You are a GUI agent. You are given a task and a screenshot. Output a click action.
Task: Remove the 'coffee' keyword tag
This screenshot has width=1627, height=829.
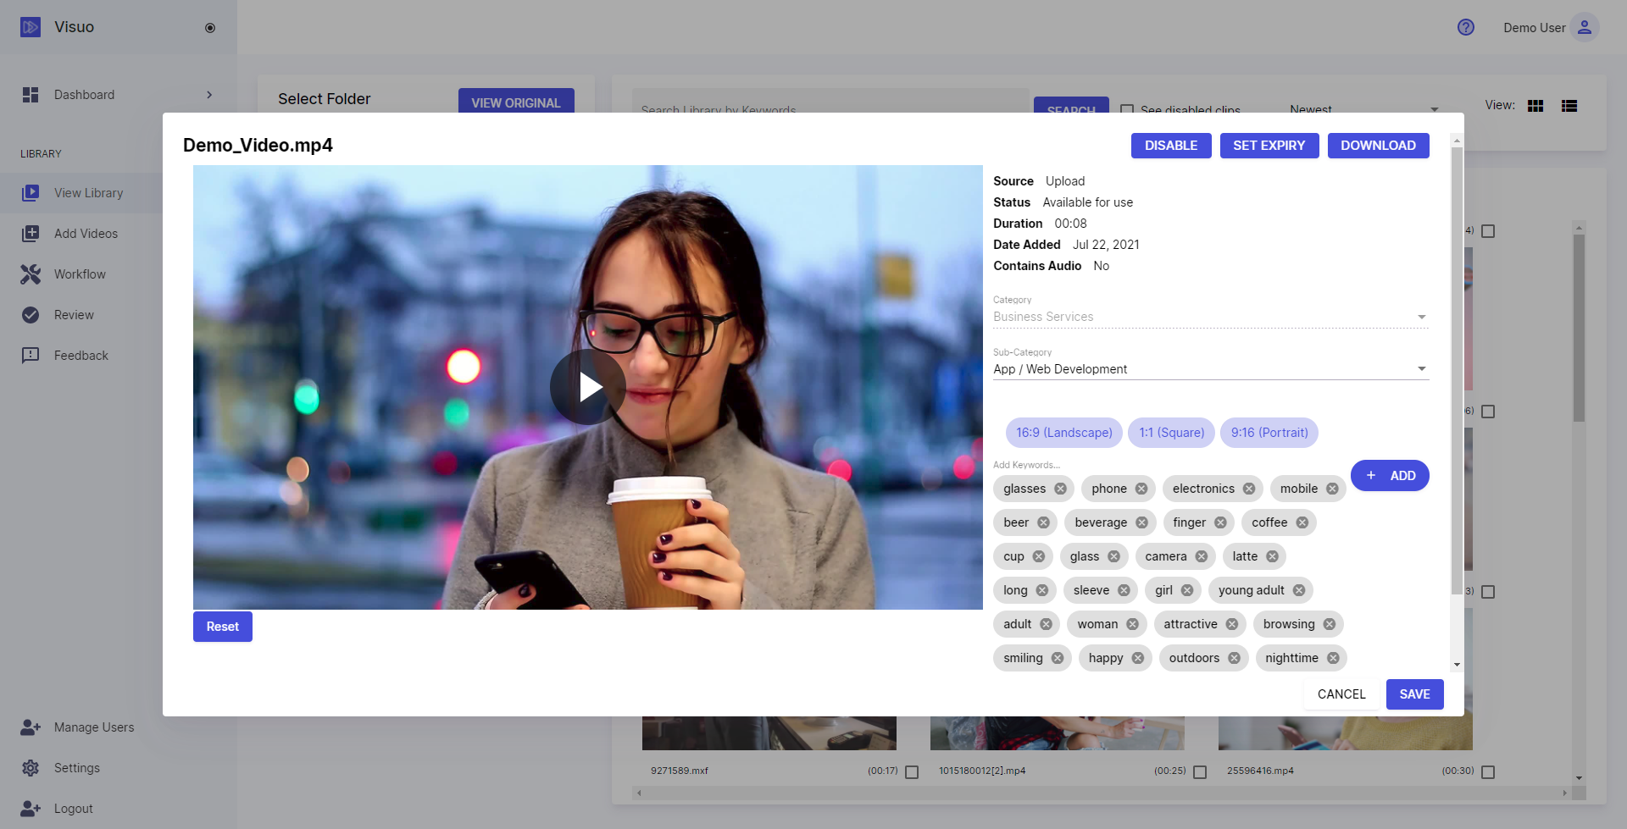point(1302,522)
